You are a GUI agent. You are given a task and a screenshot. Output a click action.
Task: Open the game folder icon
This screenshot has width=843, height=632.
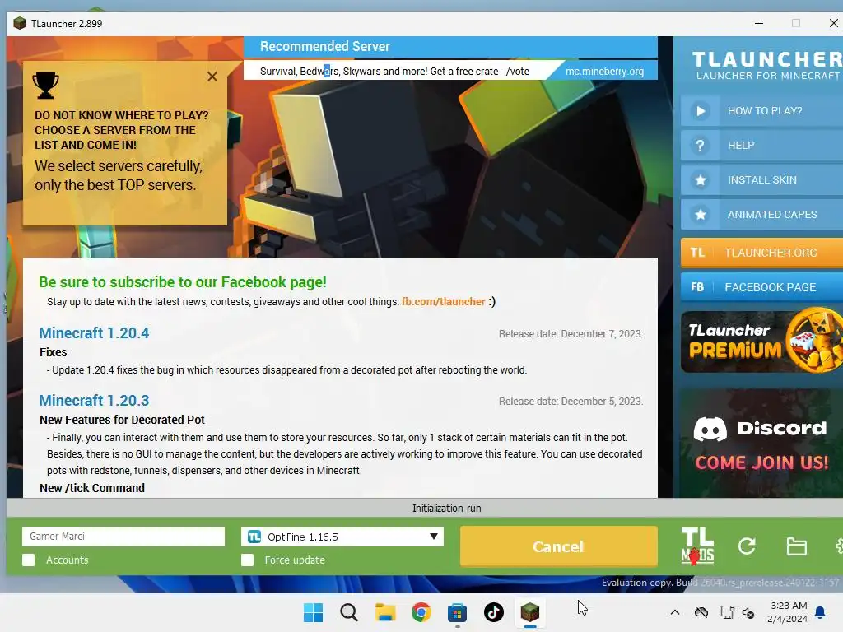tap(796, 546)
